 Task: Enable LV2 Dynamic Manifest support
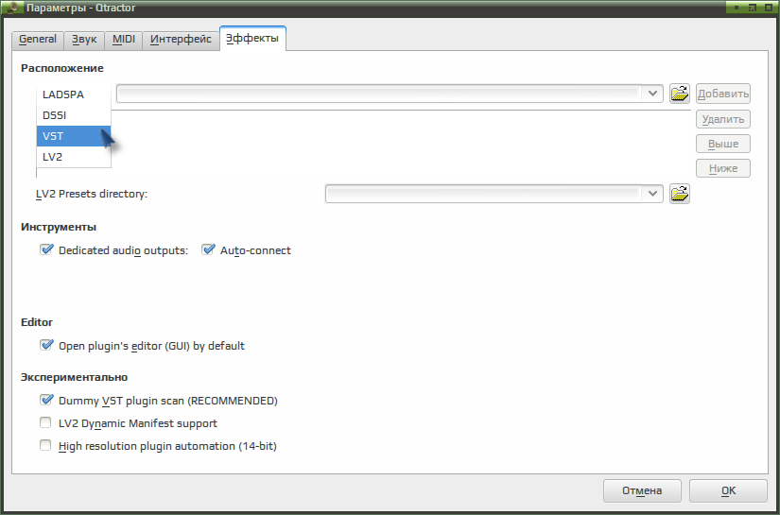[45, 422]
